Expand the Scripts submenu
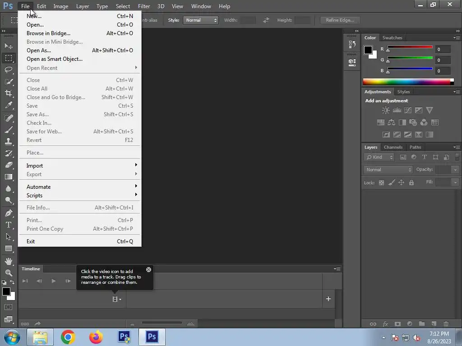 tap(79, 196)
